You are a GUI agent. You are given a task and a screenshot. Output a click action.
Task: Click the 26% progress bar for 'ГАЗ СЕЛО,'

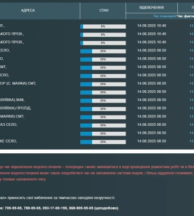103,125
